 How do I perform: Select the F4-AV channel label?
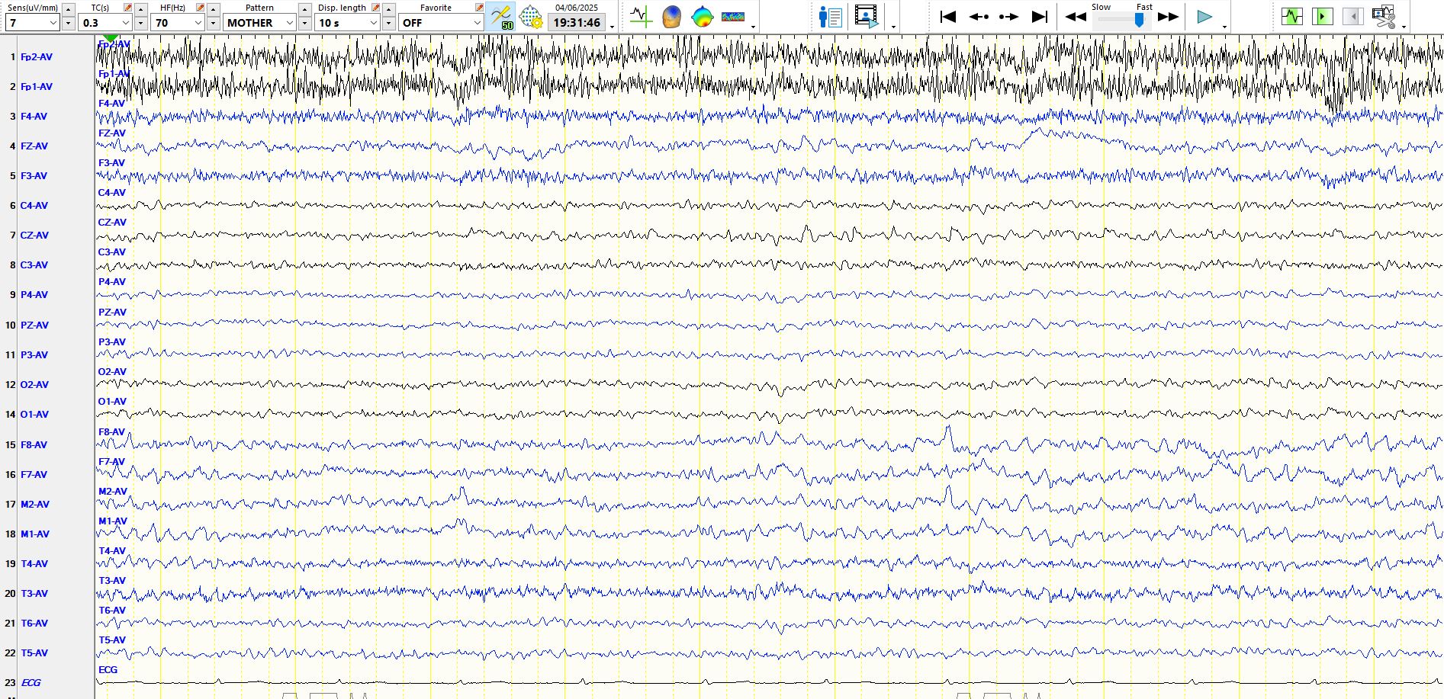(34, 117)
